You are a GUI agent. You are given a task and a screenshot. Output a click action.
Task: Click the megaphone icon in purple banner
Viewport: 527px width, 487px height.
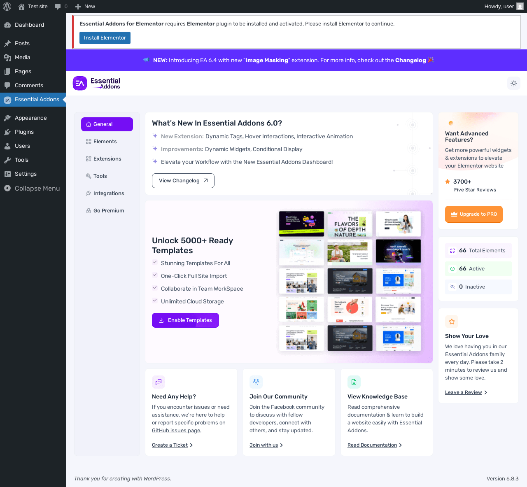click(x=146, y=60)
